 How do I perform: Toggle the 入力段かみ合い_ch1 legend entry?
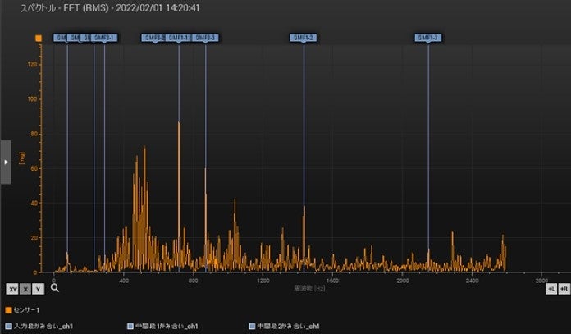click(x=39, y=326)
